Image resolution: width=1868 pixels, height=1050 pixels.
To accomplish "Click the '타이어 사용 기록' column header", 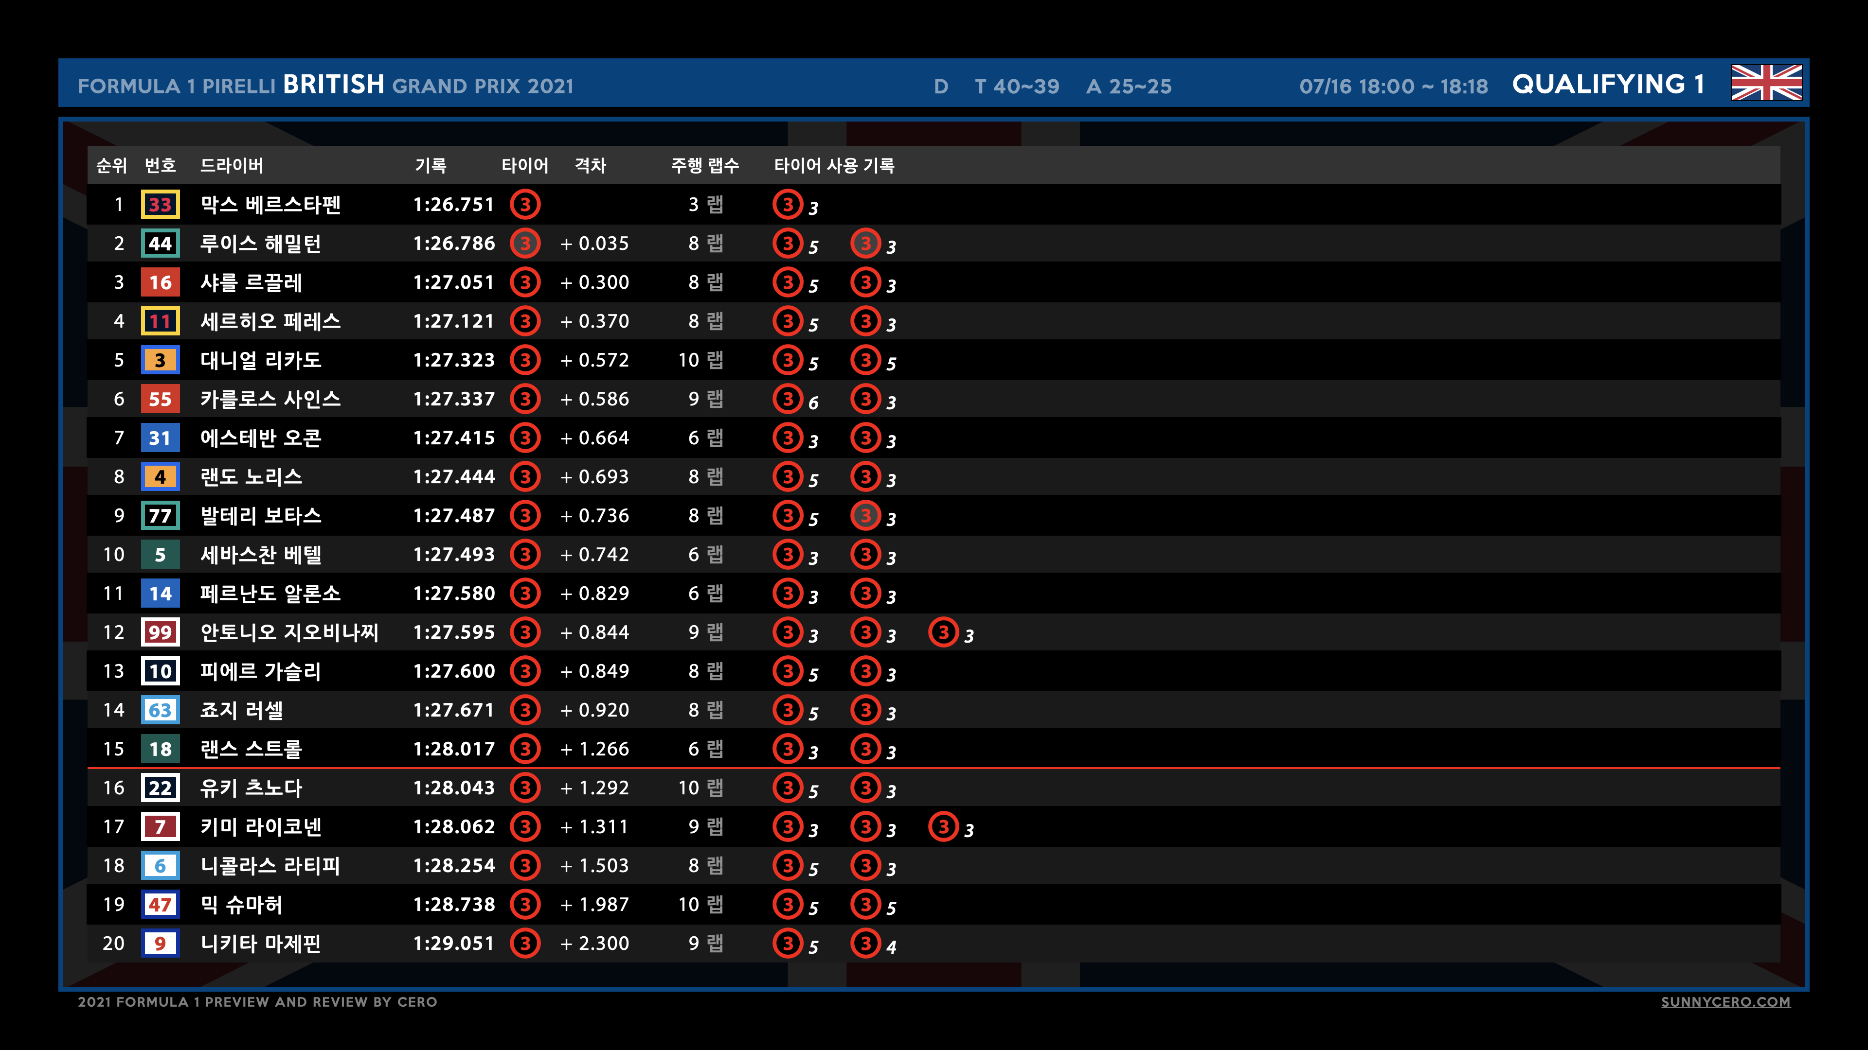I will pos(834,165).
